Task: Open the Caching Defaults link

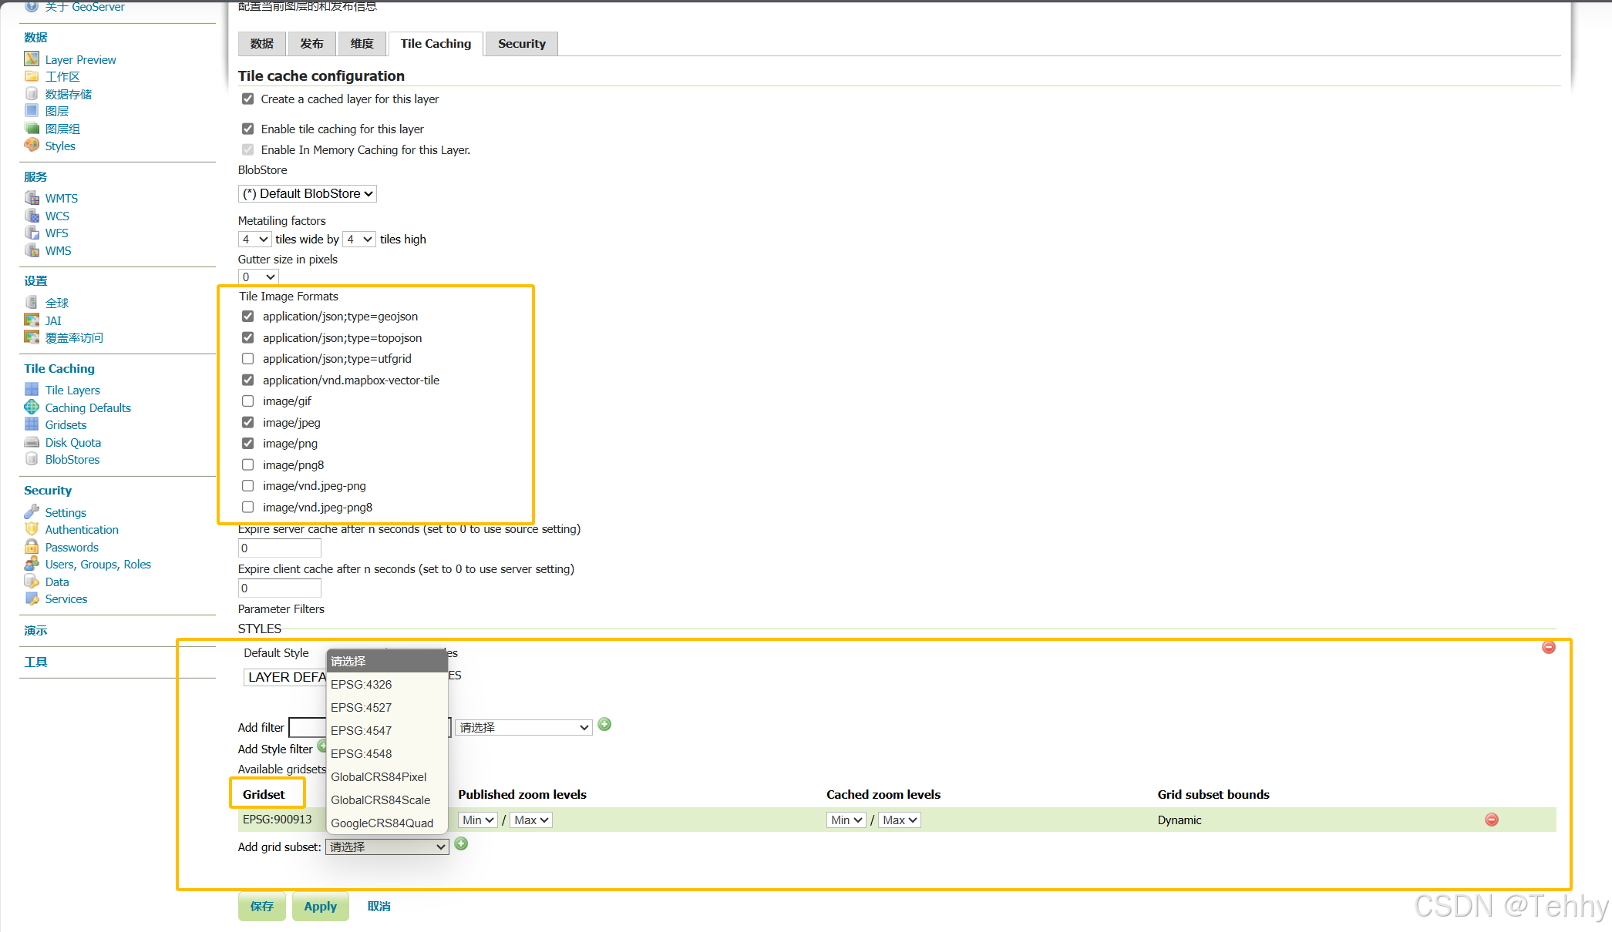Action: pyautogui.click(x=88, y=407)
